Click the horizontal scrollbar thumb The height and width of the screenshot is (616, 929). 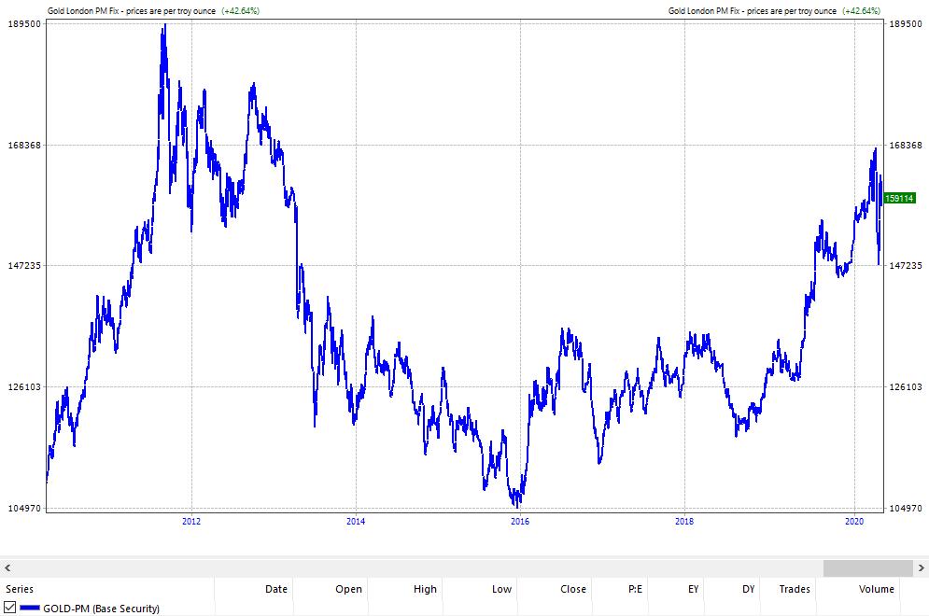(x=867, y=567)
